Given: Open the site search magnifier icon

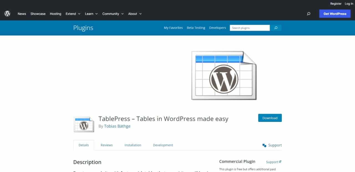Looking at the screenshot, I should click(x=308, y=14).
